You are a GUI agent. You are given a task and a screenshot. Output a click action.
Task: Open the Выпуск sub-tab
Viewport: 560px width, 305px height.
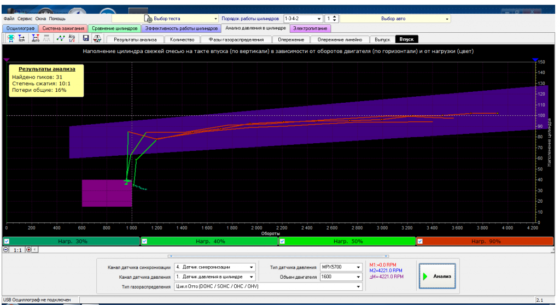pyautogui.click(x=382, y=40)
